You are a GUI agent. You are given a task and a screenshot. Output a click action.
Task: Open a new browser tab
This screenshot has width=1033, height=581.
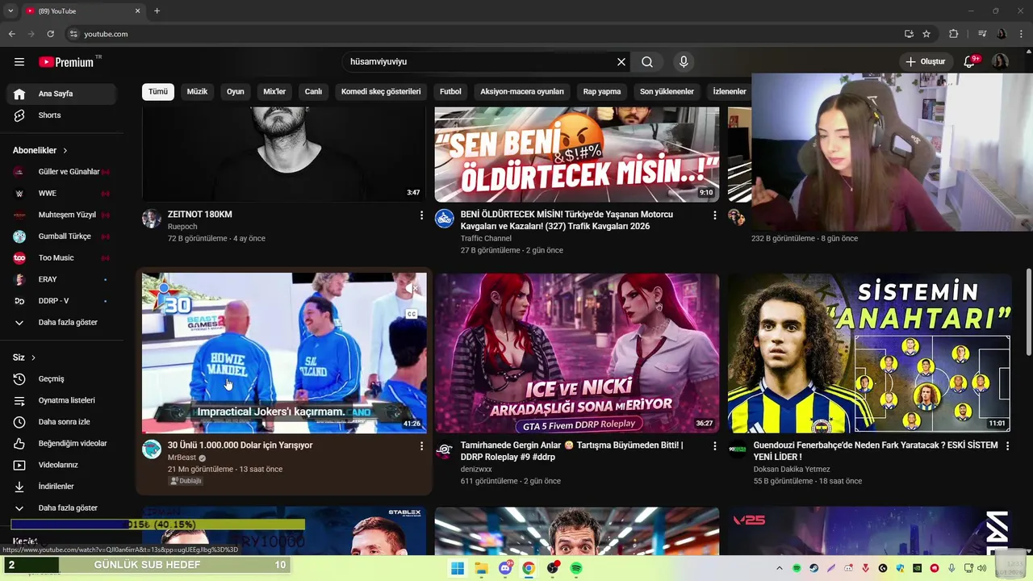(157, 11)
